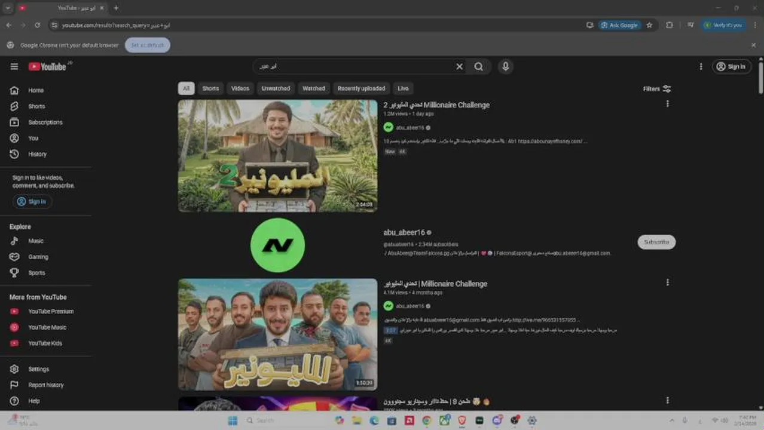This screenshot has width=764, height=430.
Task: Select the Unwatched filter chip
Action: tap(276, 88)
